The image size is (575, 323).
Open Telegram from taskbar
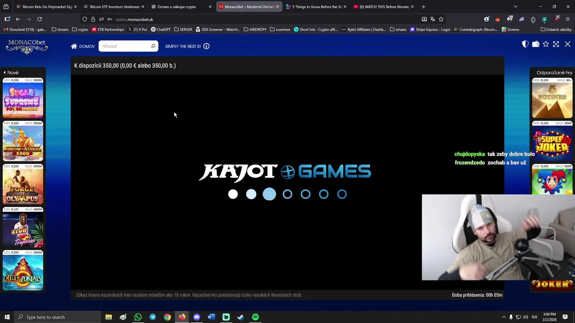pos(153,317)
